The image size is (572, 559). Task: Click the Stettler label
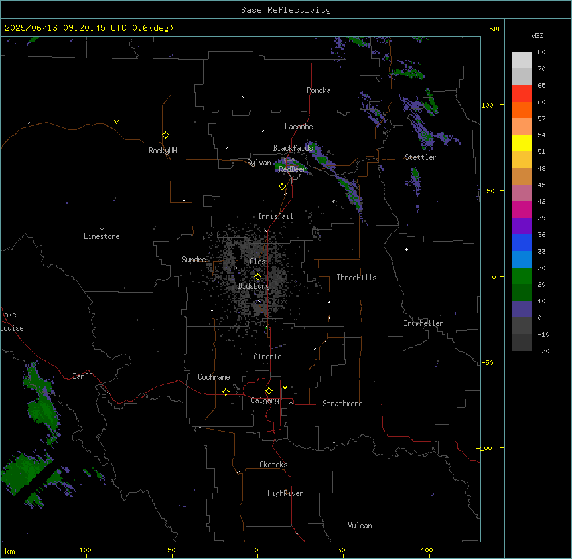[x=421, y=157]
